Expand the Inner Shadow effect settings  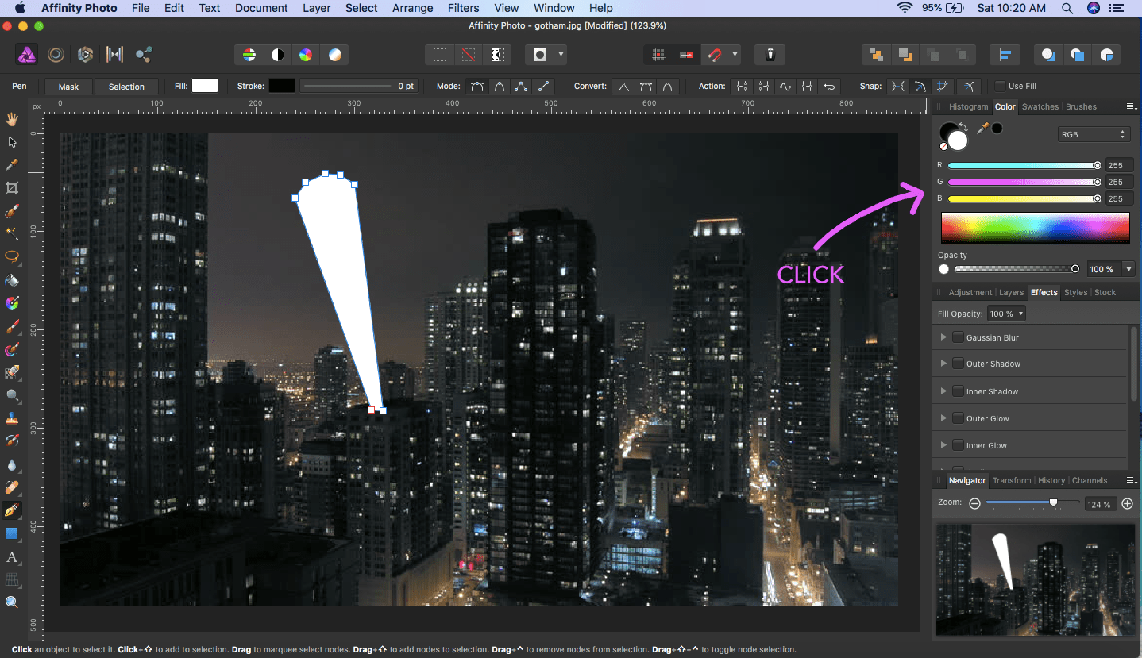(x=943, y=391)
